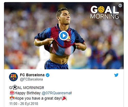Click the 'AL MORNING!!' headline text
This screenshot has height=107, width=128.
pyautogui.click(x=30, y=88)
